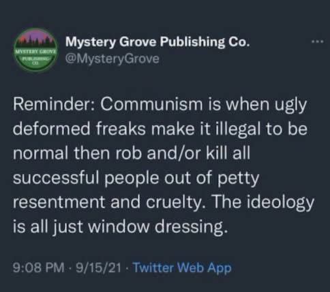Click the word "resentment" in the tweet
The width and height of the screenshot is (330, 292).
(x=59, y=202)
